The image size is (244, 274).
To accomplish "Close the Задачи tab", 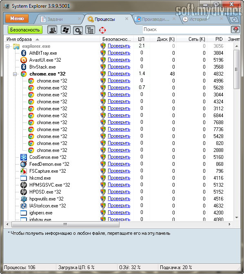I will pos(79,19).
